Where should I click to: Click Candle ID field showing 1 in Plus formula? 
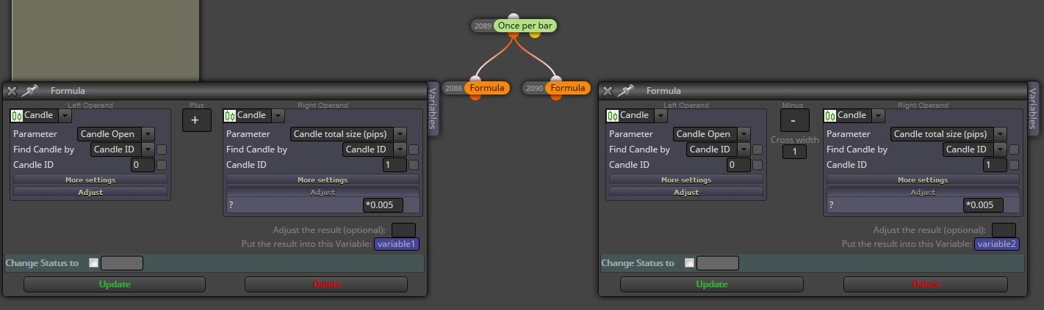(x=395, y=165)
